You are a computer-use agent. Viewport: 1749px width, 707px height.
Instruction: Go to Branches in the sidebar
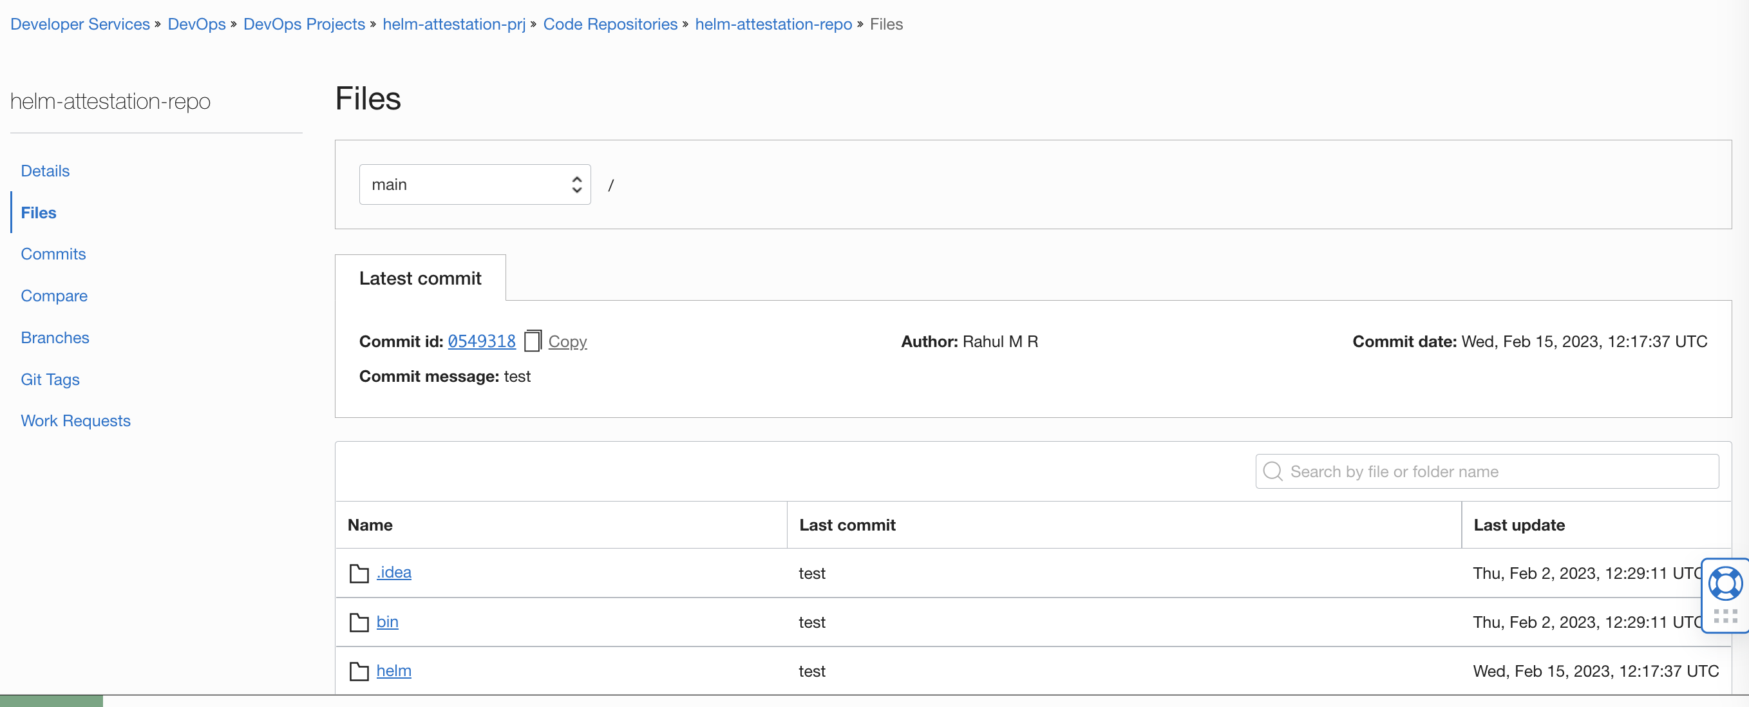coord(55,337)
